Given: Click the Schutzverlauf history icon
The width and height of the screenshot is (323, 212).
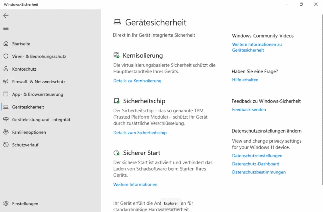Looking at the screenshot, I should 6,145.
